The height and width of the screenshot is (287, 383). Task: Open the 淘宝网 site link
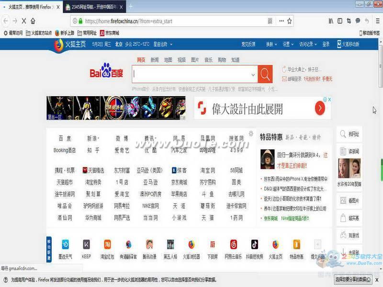(x=208, y=170)
